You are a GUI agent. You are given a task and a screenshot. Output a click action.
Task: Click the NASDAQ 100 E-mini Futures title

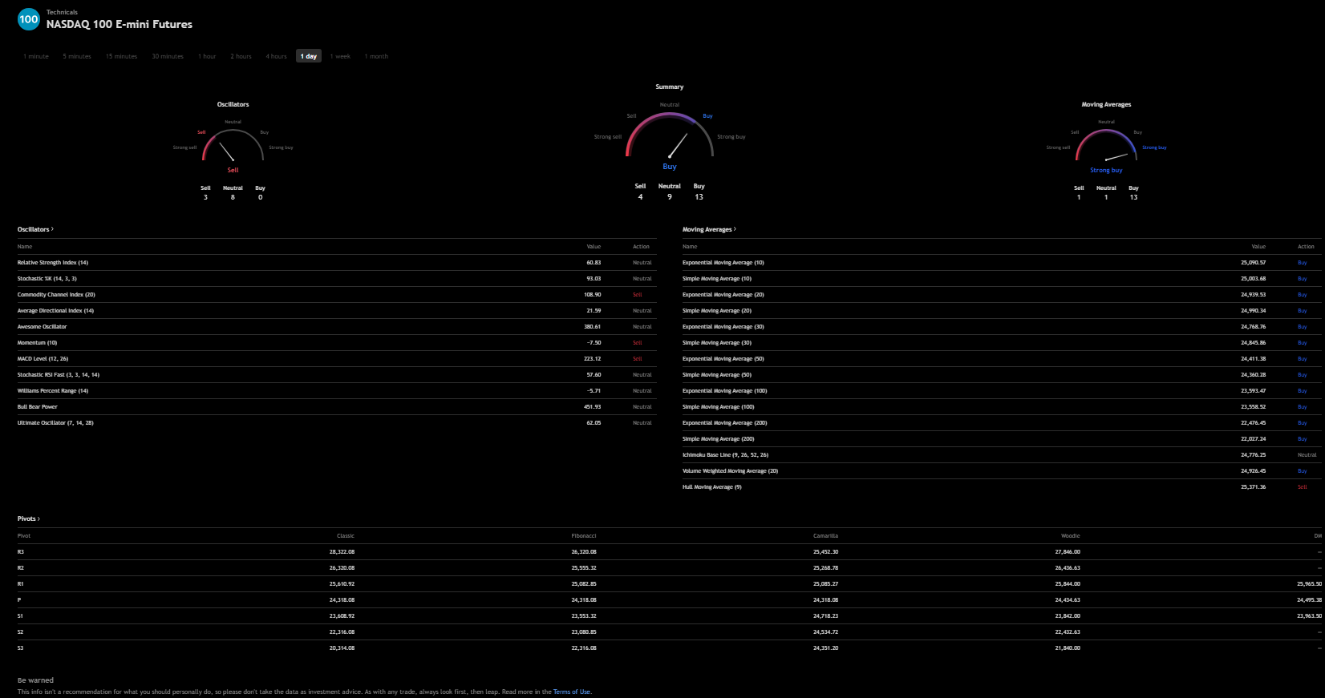click(120, 24)
